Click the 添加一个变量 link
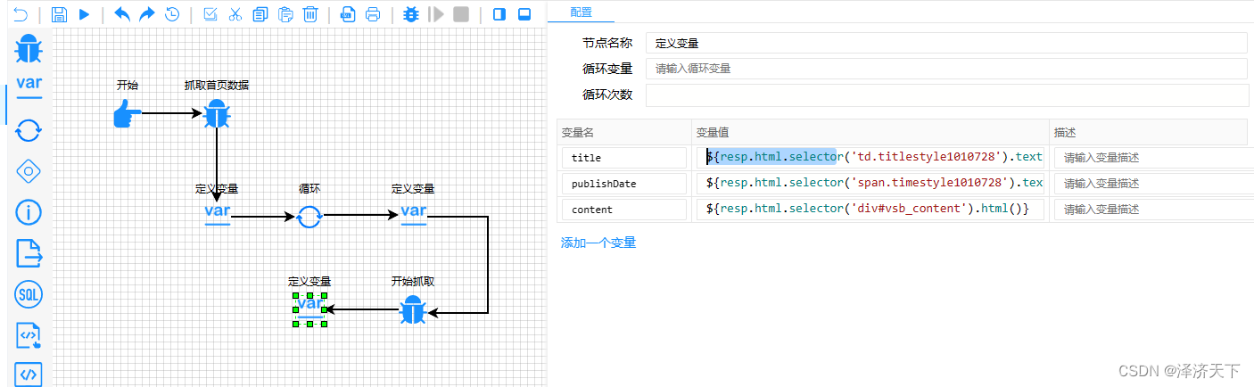Viewport: 1254px width, 387px height. tap(598, 243)
